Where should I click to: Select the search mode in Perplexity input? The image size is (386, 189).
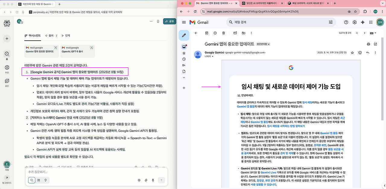pyautogui.click(x=32, y=180)
